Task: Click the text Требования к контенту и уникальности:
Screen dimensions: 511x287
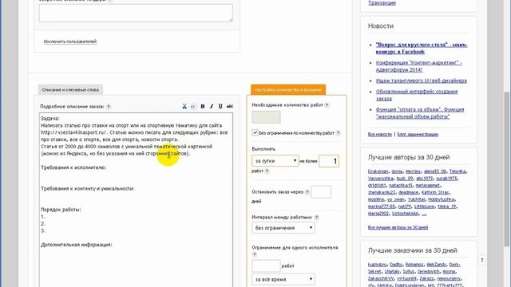Action: pos(87,189)
